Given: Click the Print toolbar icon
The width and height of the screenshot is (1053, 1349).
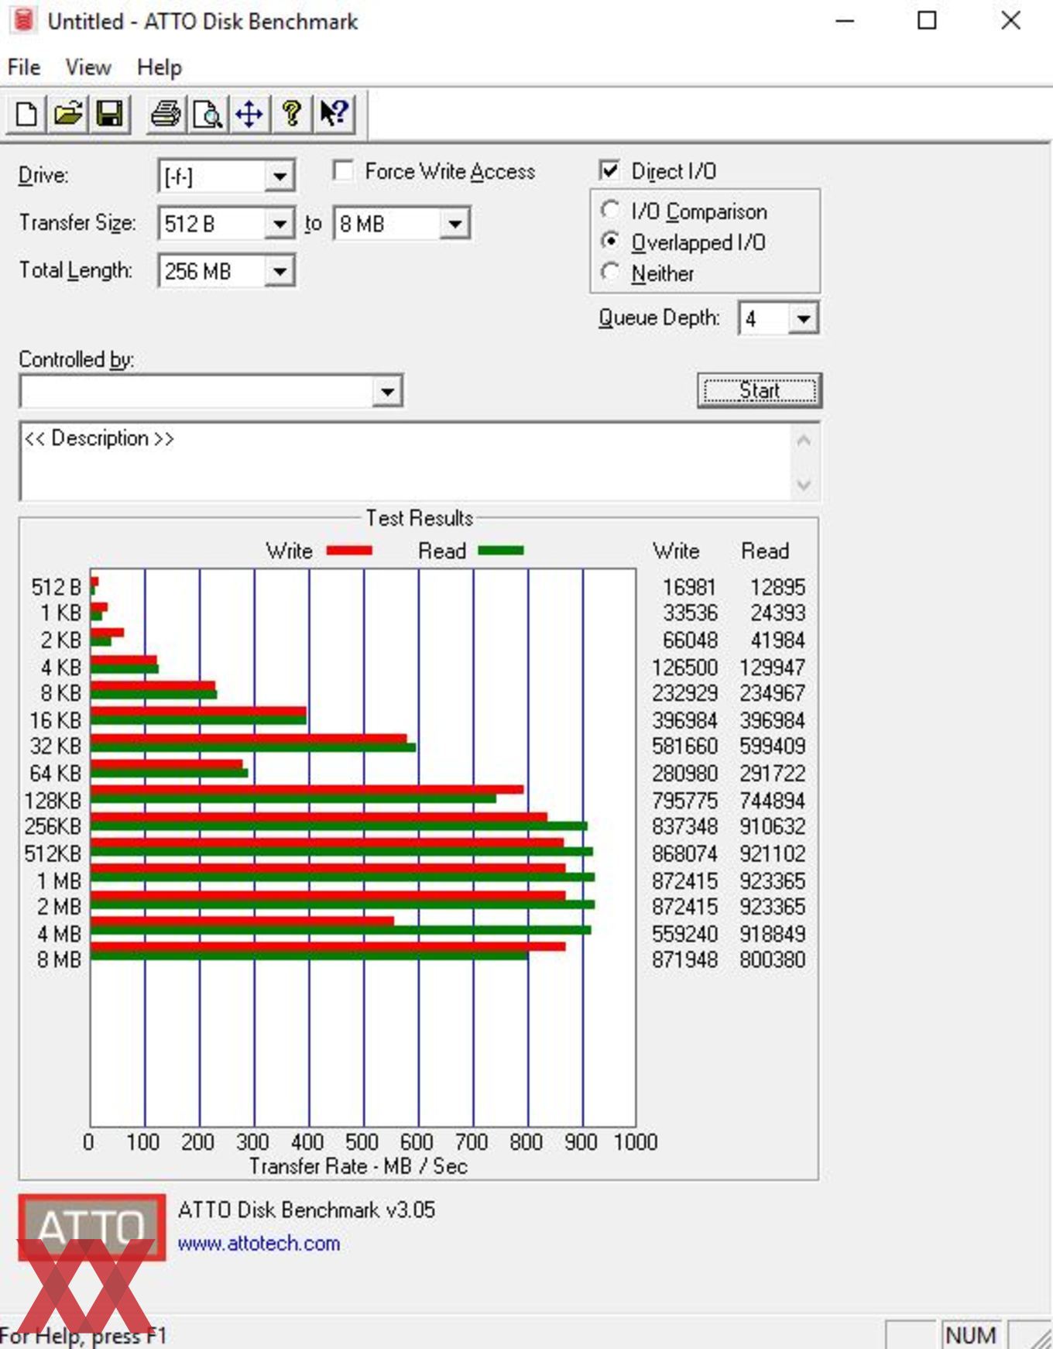Looking at the screenshot, I should pos(166,114).
